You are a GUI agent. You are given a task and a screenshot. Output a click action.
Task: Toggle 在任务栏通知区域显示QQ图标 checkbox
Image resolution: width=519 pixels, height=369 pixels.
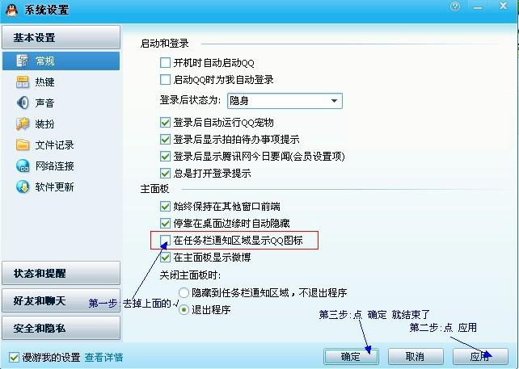165,240
